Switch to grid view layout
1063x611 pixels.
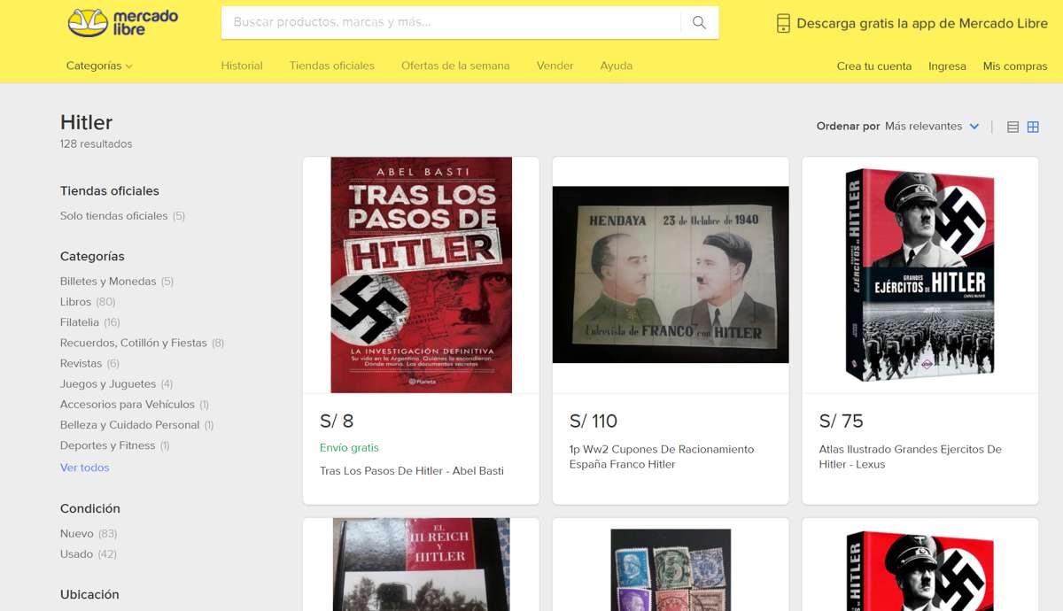(1033, 127)
